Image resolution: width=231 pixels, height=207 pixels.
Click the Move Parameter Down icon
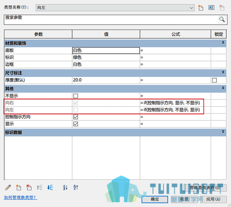coord(50,188)
